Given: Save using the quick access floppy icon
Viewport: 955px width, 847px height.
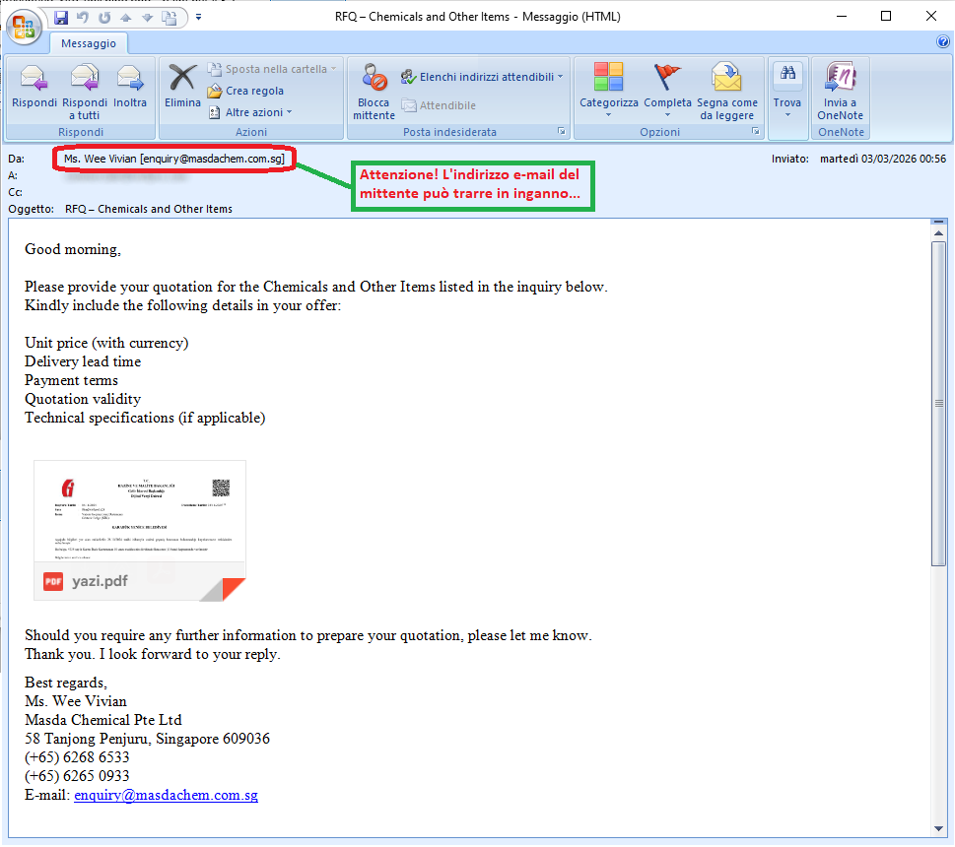Looking at the screenshot, I should [x=61, y=17].
